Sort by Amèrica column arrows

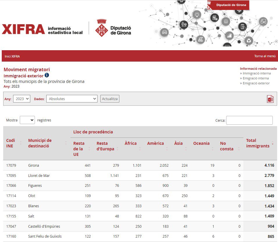coord(167,149)
